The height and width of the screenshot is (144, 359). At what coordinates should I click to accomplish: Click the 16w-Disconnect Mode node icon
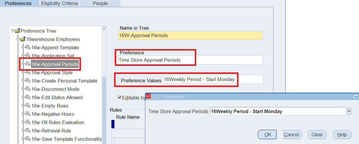click(x=28, y=89)
